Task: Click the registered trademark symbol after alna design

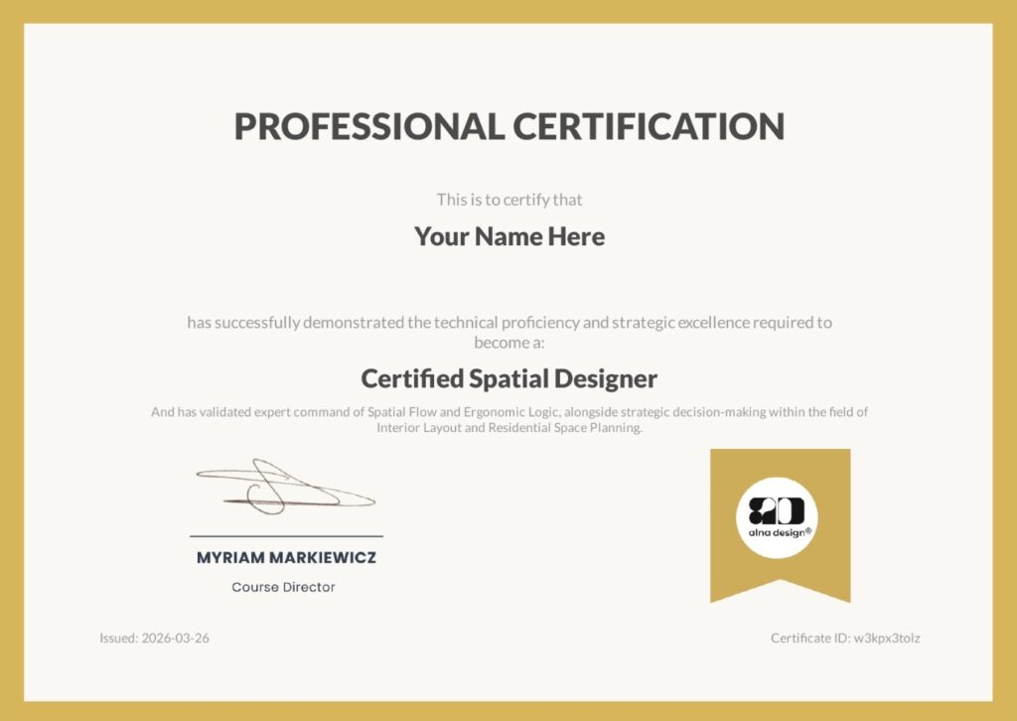Action: tap(809, 530)
